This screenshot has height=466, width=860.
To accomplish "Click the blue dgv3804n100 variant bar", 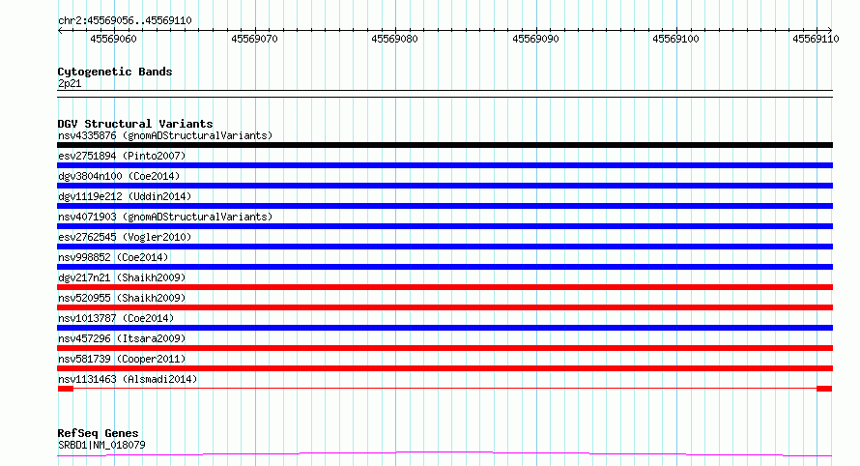I will tap(444, 186).
